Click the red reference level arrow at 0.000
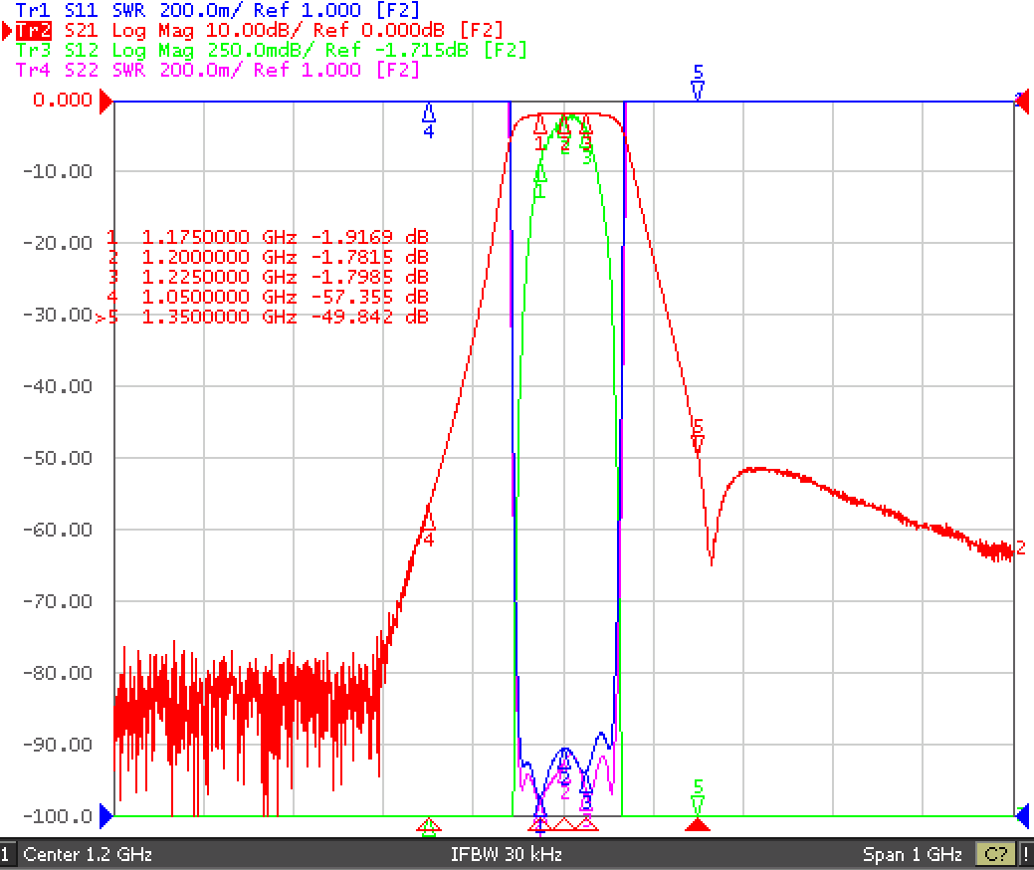 click(x=105, y=102)
